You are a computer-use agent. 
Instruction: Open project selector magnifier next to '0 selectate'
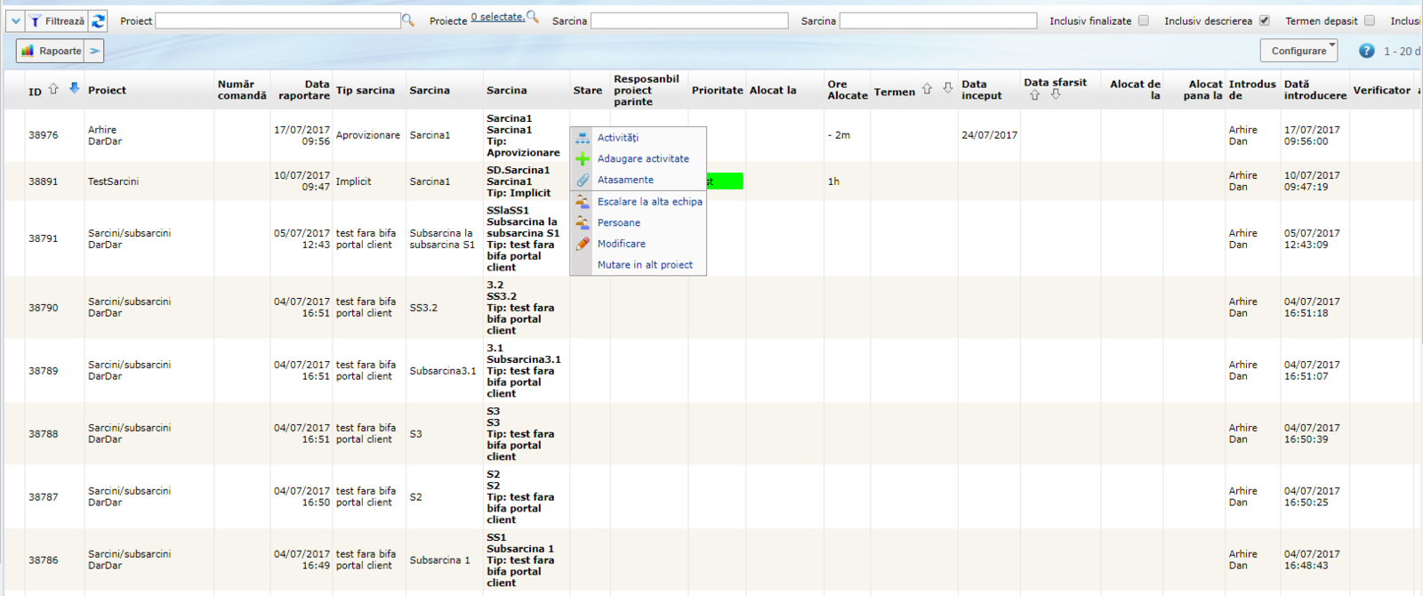click(533, 16)
